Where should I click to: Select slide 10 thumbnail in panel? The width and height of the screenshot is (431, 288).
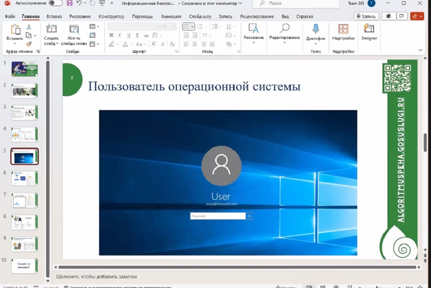24,265
